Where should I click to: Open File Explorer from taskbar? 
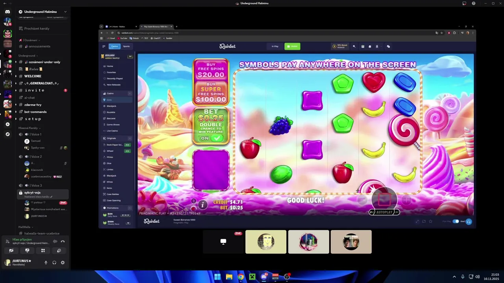(x=229, y=277)
